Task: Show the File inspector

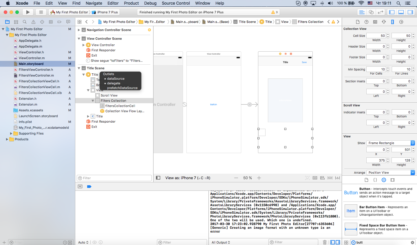Action: click(x=358, y=22)
